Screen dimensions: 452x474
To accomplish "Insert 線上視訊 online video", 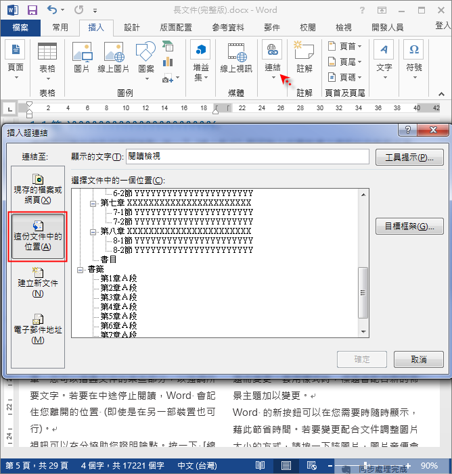I will point(236,57).
